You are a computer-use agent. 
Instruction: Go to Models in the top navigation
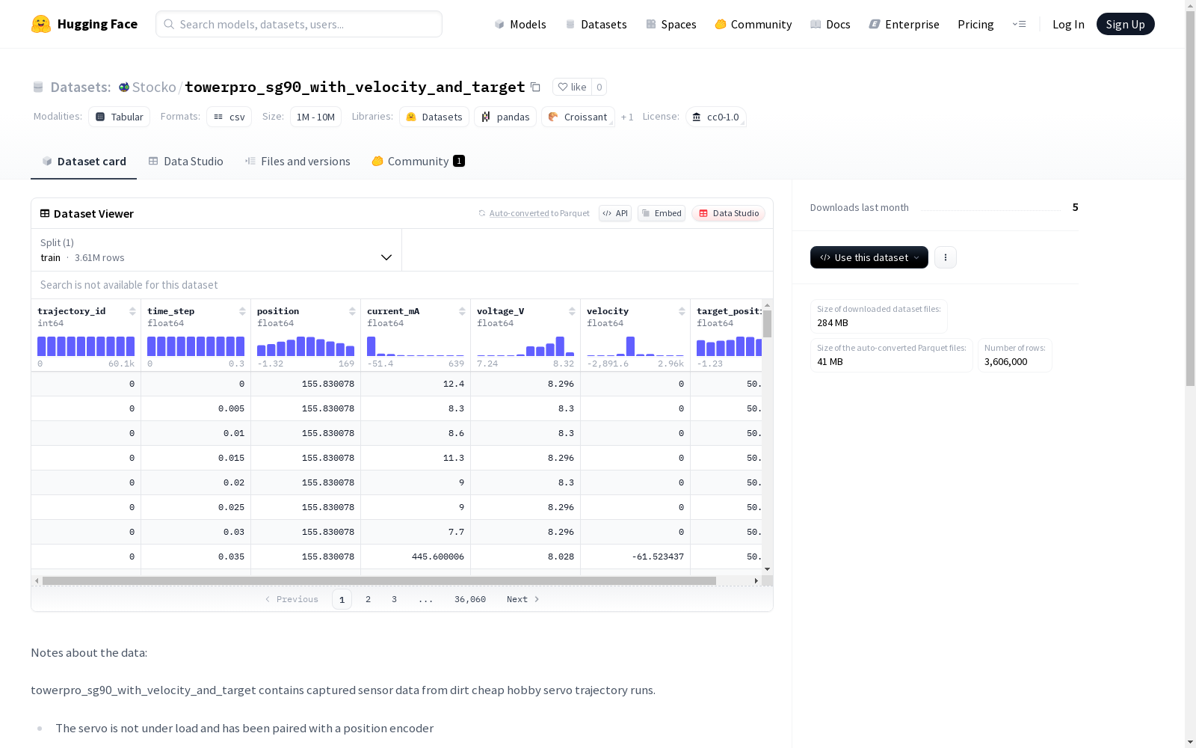(x=520, y=24)
